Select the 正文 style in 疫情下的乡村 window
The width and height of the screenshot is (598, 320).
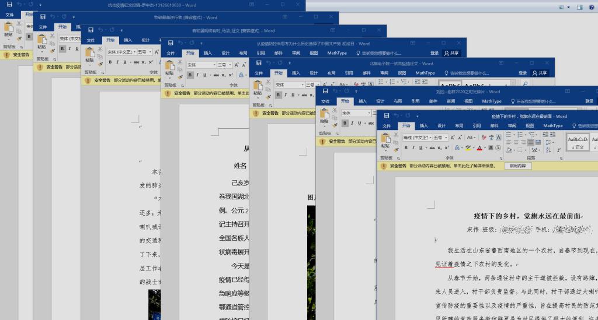pyautogui.click(x=578, y=142)
